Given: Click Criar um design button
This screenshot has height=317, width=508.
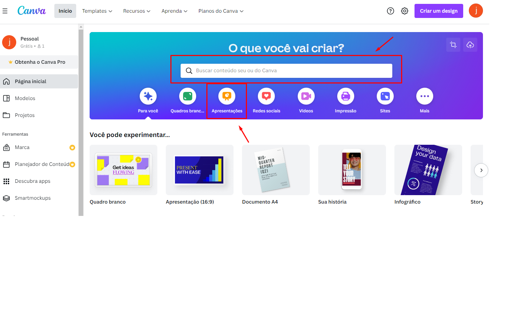Looking at the screenshot, I should (439, 11).
